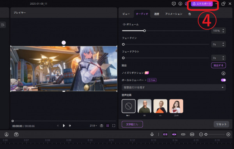
Task: Enter fullscreen preview with the expand icon
Action: click(114, 126)
